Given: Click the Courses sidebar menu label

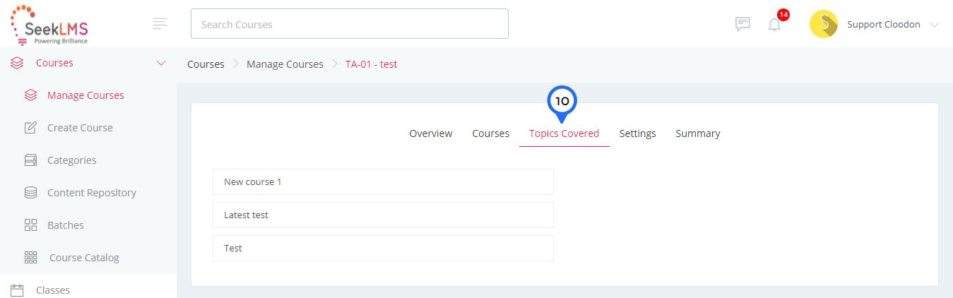Looking at the screenshot, I should pyautogui.click(x=54, y=63).
